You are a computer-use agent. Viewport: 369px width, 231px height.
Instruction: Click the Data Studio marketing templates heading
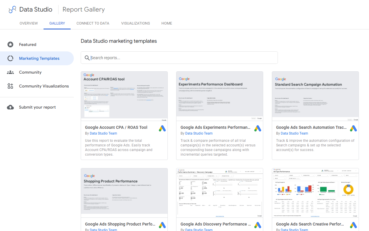click(x=119, y=41)
